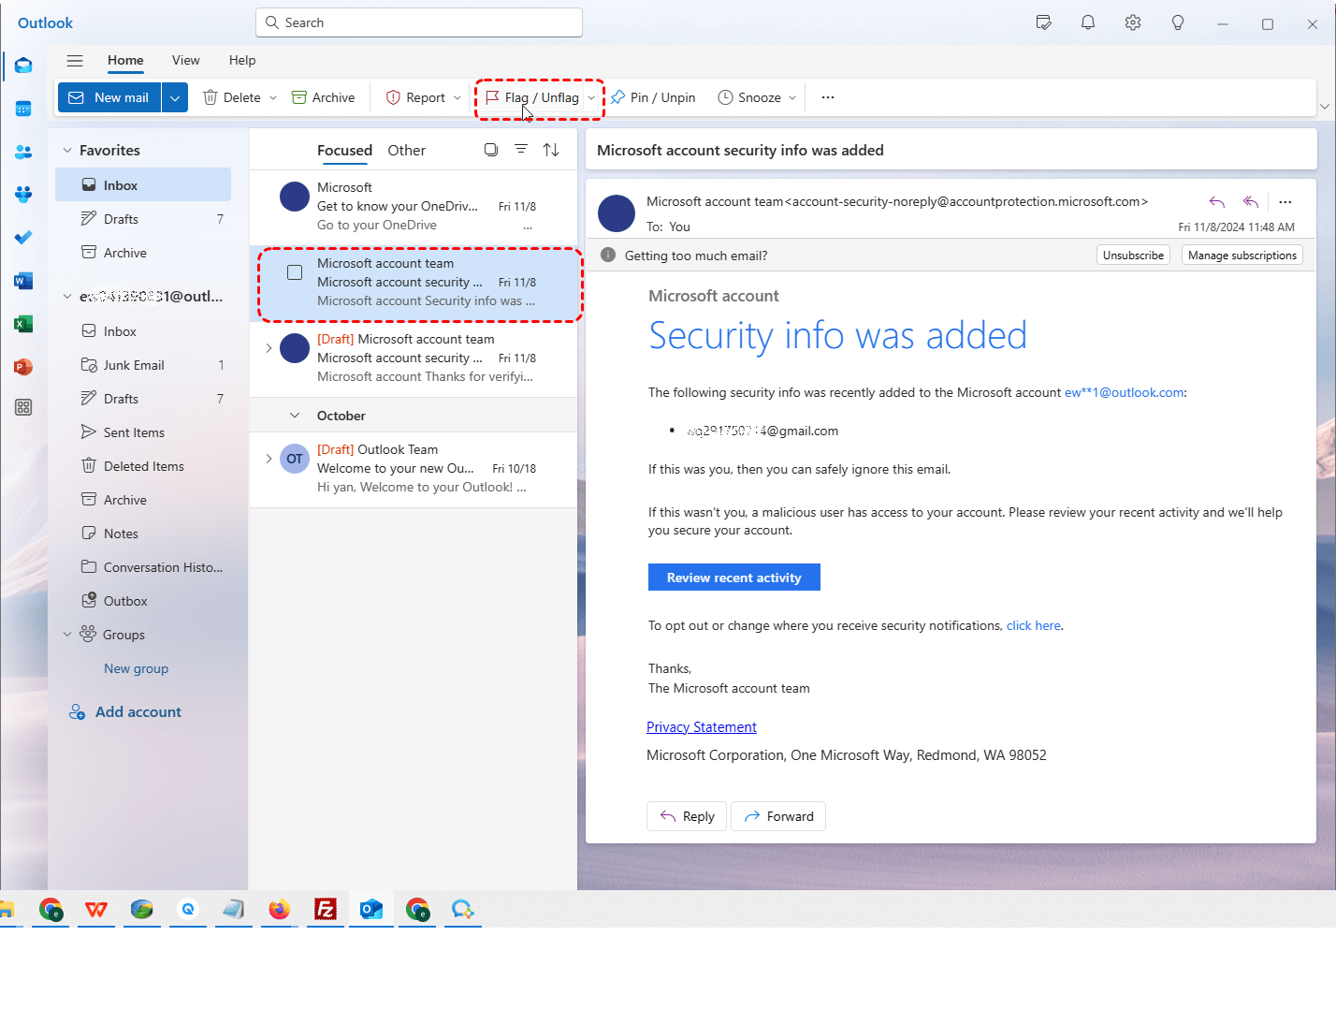Launch PowerPoint from the app rail
Viewport: 1336px width, 1024px height.
pos(23,367)
